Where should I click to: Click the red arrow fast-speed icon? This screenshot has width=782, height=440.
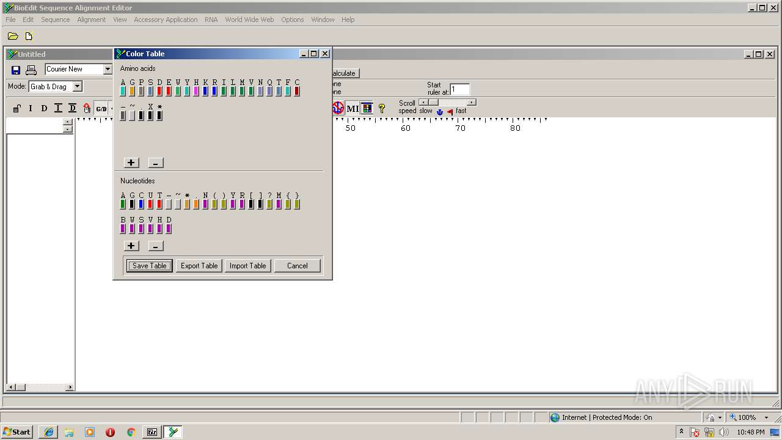point(450,111)
